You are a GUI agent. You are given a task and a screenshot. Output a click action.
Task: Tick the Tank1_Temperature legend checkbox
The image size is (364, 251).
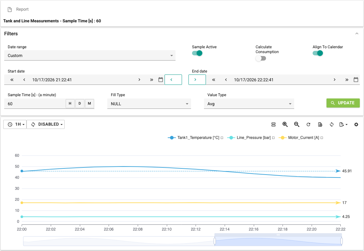tap(222, 138)
